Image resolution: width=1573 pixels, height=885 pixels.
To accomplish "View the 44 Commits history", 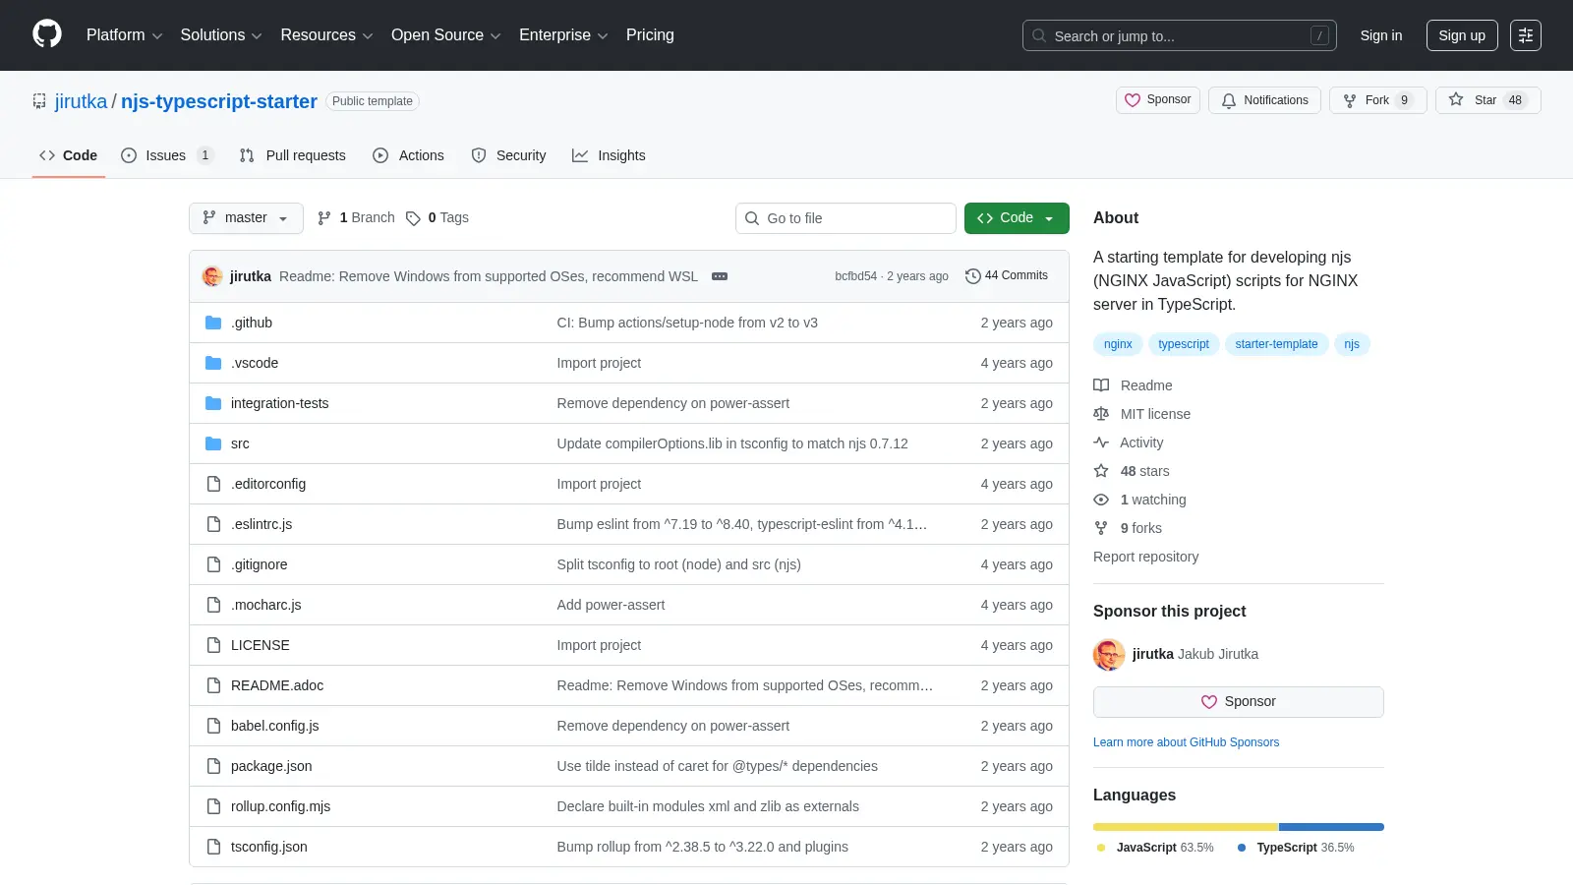I will coord(1007,275).
